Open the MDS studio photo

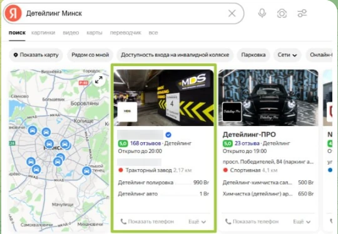coord(164,97)
